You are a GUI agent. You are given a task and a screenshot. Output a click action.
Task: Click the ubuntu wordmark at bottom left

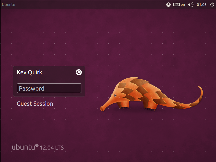click(23, 147)
